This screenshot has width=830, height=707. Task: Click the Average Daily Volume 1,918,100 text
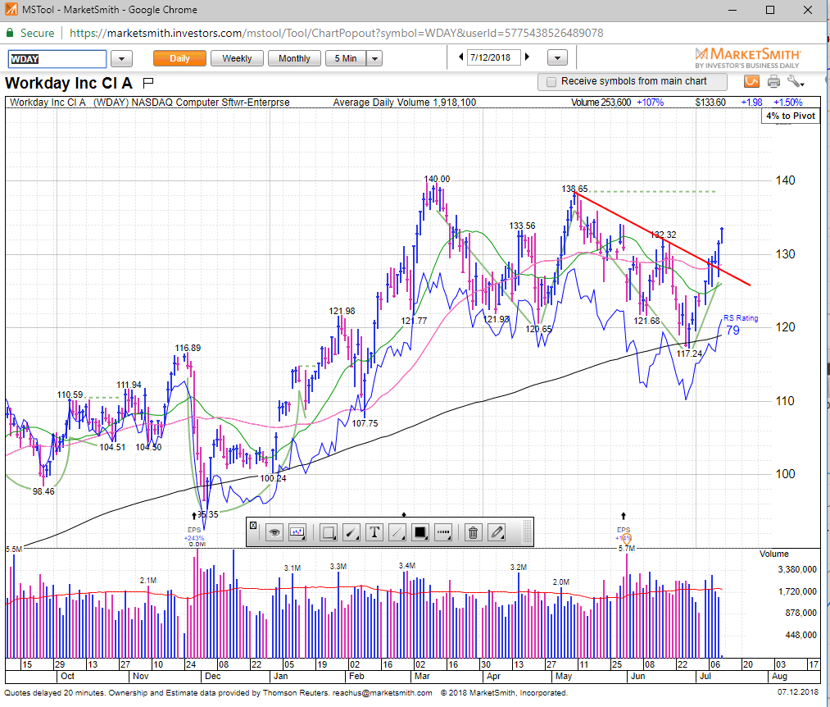405,103
